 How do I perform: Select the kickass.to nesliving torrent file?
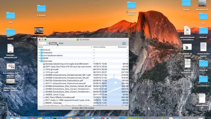coord(83,64)
